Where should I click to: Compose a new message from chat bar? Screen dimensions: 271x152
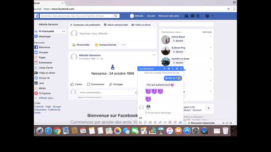(227, 123)
